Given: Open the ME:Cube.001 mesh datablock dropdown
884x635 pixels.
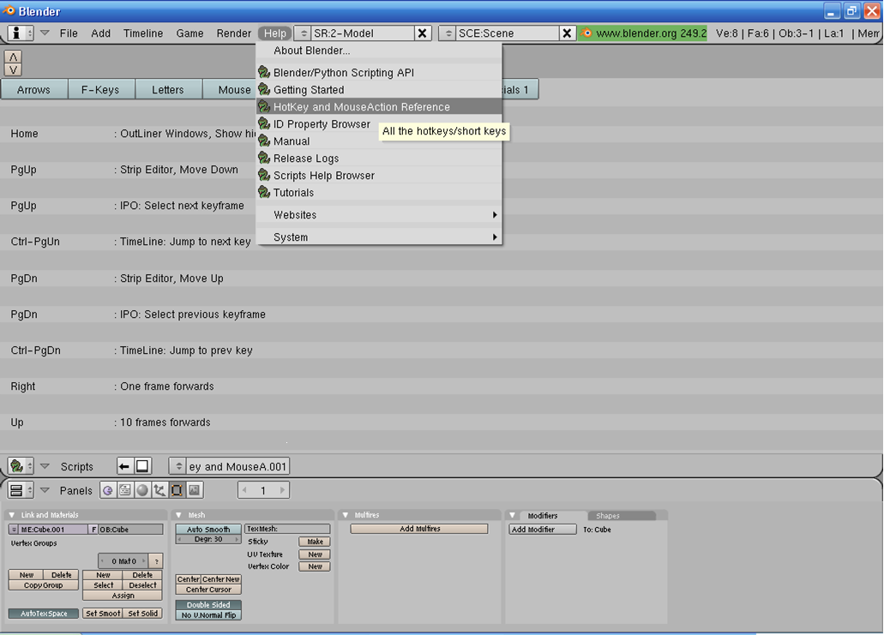Looking at the screenshot, I should 14,530.
